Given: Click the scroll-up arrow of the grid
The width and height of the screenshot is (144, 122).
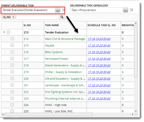Looking at the screenshot, I should pos(136,23).
